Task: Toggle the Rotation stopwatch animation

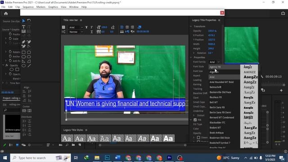Action: (x=10, y=52)
